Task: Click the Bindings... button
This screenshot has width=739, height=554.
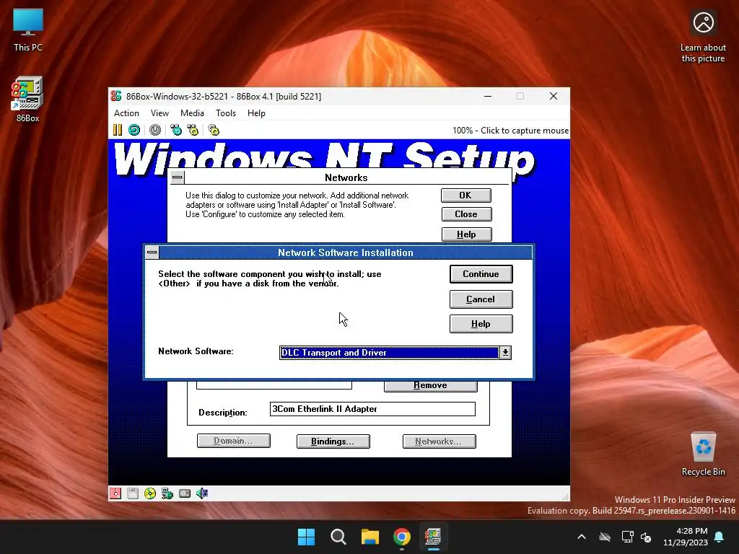Action: point(333,441)
